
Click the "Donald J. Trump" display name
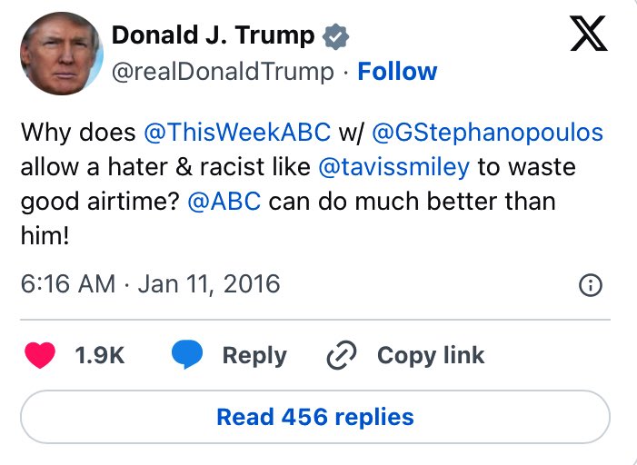(213, 36)
